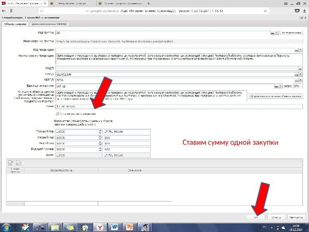Click the Первый год sum field
Image resolution: width=309 pixels, height=232 pixels.
127,137
